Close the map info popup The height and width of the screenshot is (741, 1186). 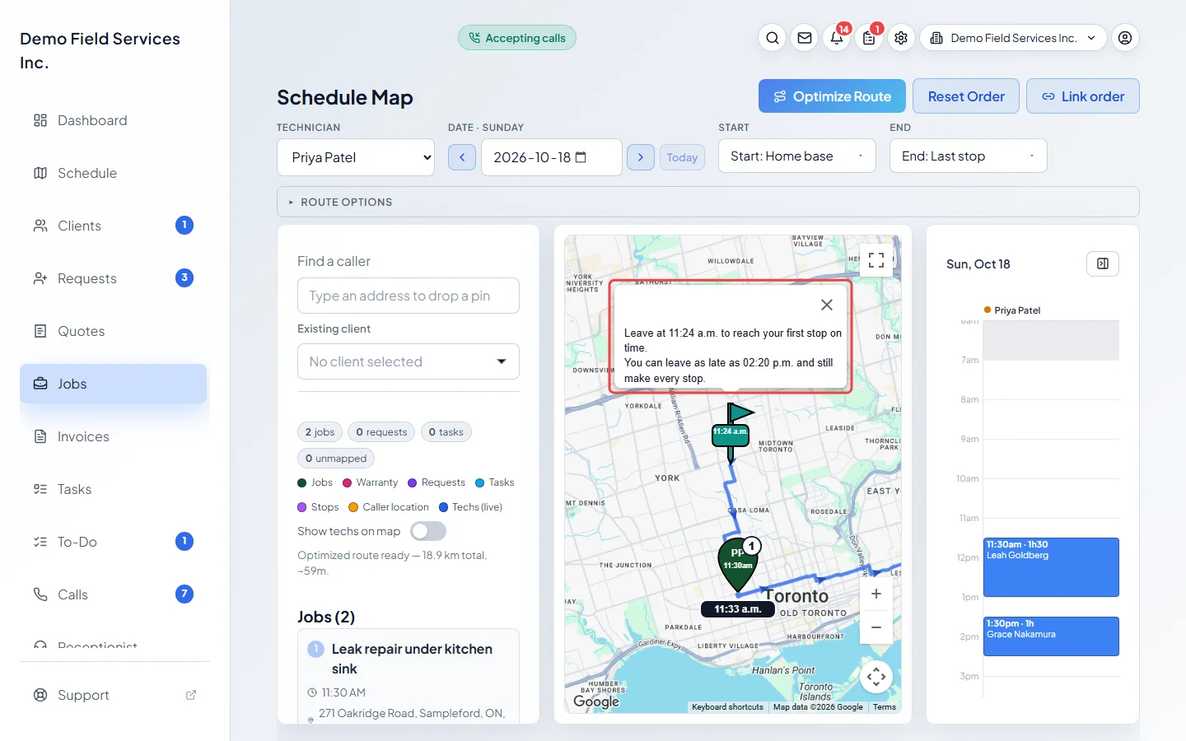827,305
